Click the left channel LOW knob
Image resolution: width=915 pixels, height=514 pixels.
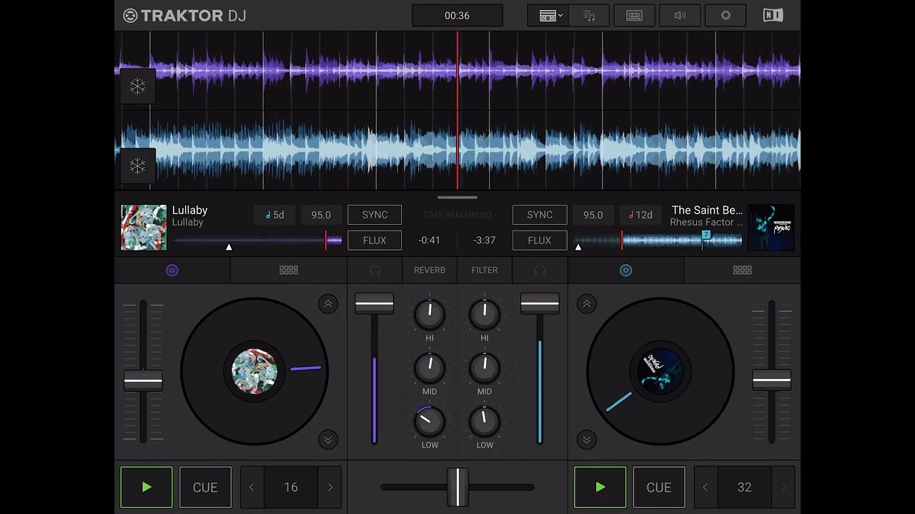coord(430,421)
